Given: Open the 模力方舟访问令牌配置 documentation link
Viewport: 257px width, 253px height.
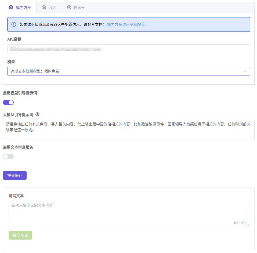Looking at the screenshot, I should [126, 24].
